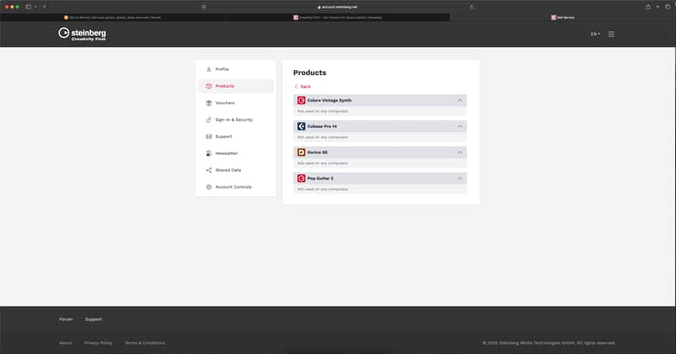Screen dimensions: 676x354
Task: Select the Products sidebar item
Action: [236, 86]
